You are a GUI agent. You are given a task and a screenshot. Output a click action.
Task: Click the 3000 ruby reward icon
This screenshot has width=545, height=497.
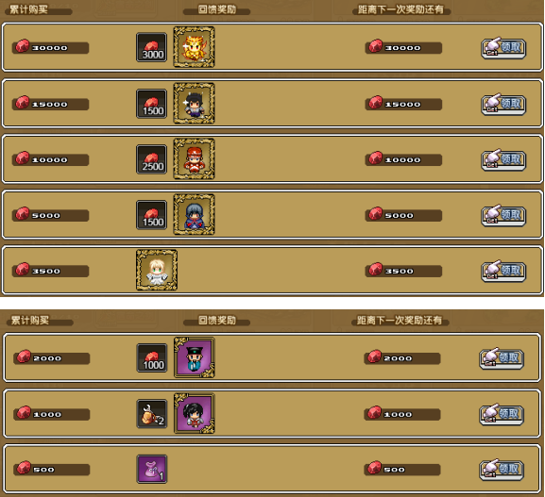[151, 47]
